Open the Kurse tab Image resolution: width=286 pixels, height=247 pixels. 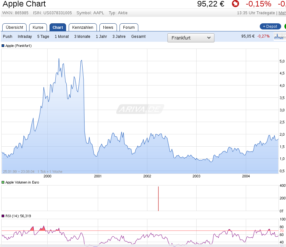(38, 28)
